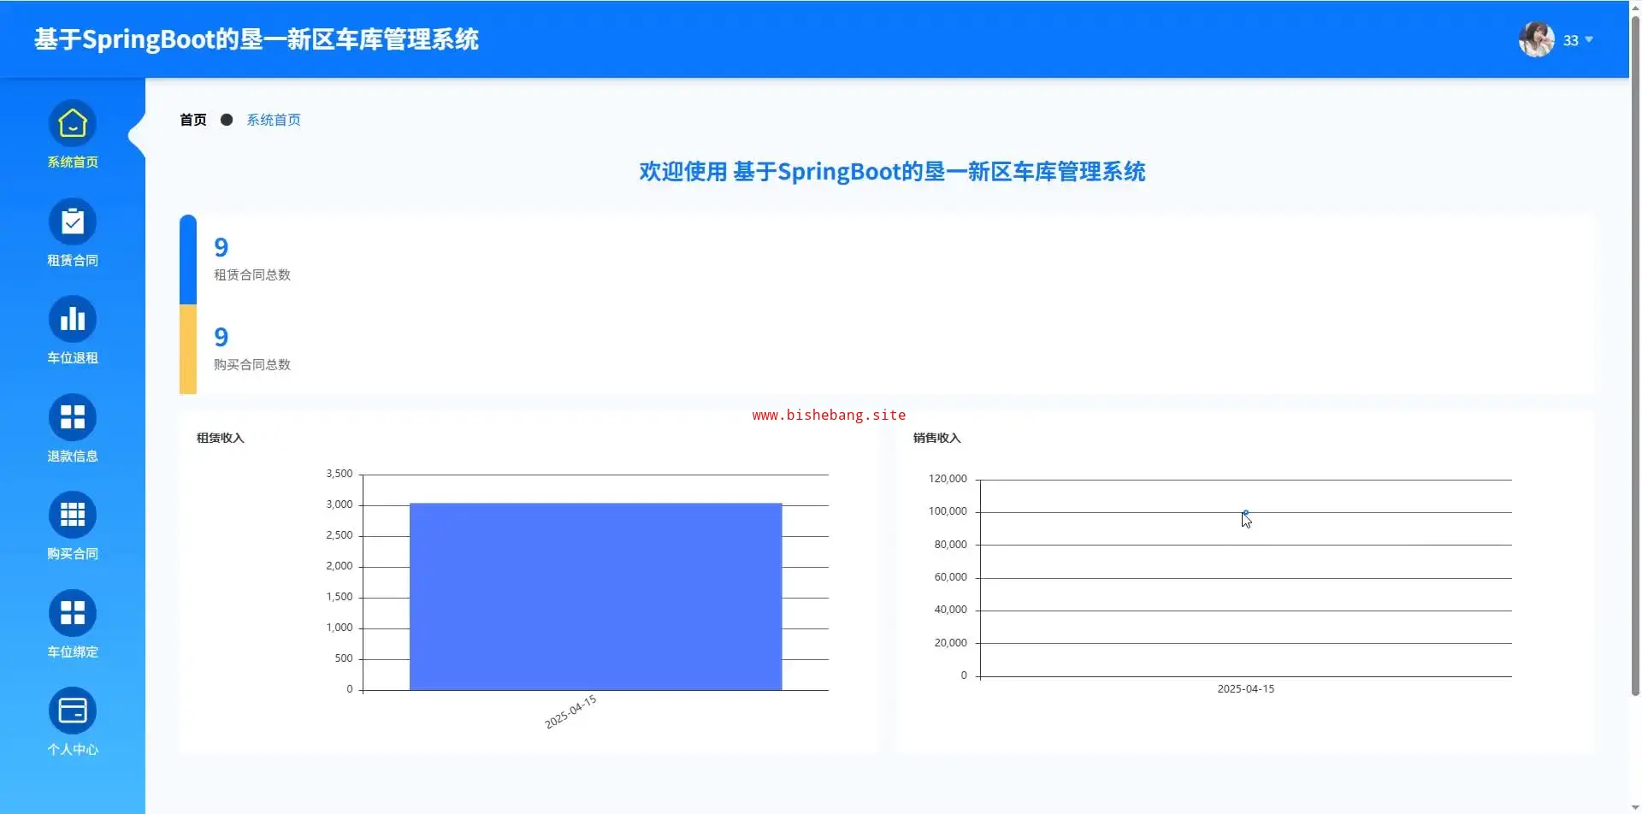This screenshot has width=1642, height=814.
Task: Select the 车位绑定 sidebar label
Action: [73, 652]
